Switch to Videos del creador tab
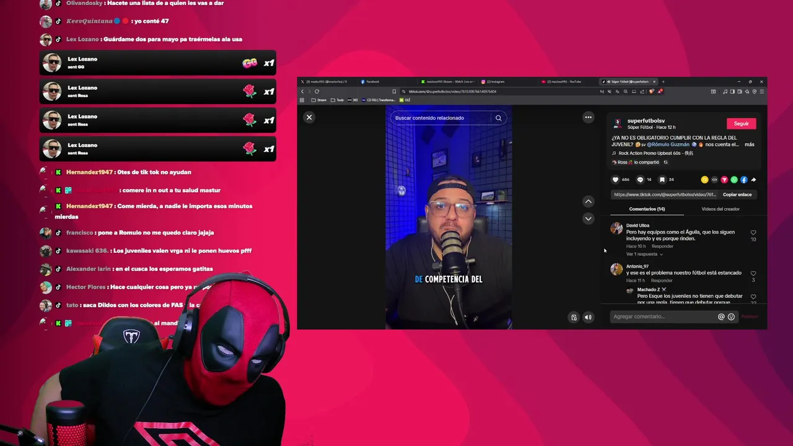This screenshot has width=793, height=446. [721, 209]
